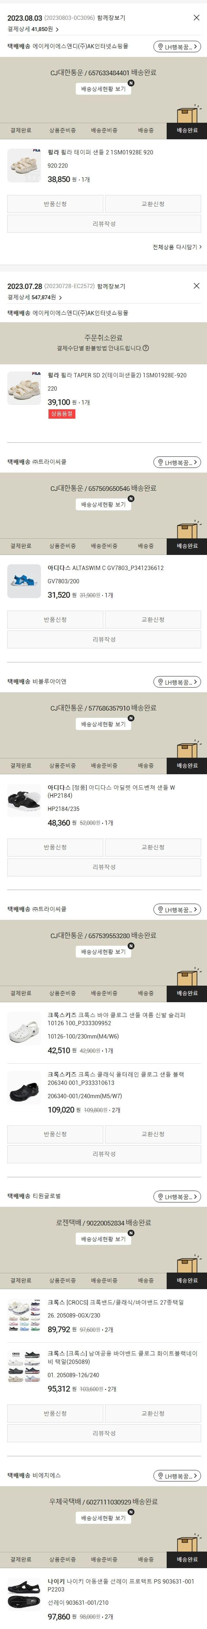Write review for the Crocs 티원글로벌 order
The image size is (207, 1629).
pyautogui.click(x=104, y=1434)
